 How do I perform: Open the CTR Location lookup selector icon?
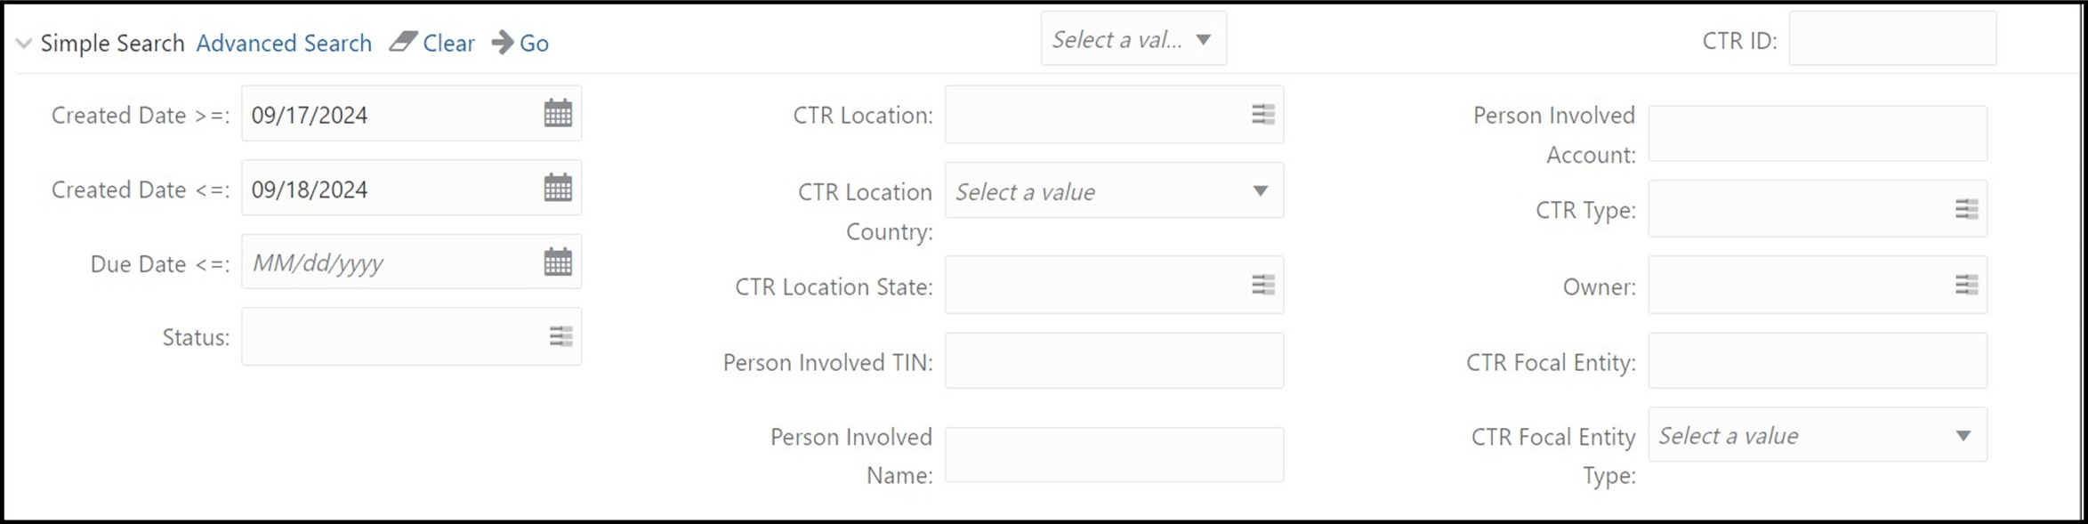pyautogui.click(x=1262, y=114)
